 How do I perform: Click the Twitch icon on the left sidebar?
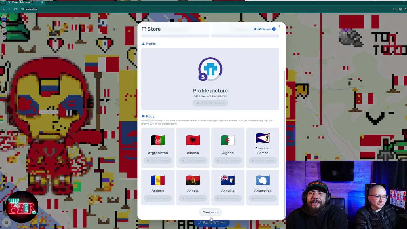(4, 38)
